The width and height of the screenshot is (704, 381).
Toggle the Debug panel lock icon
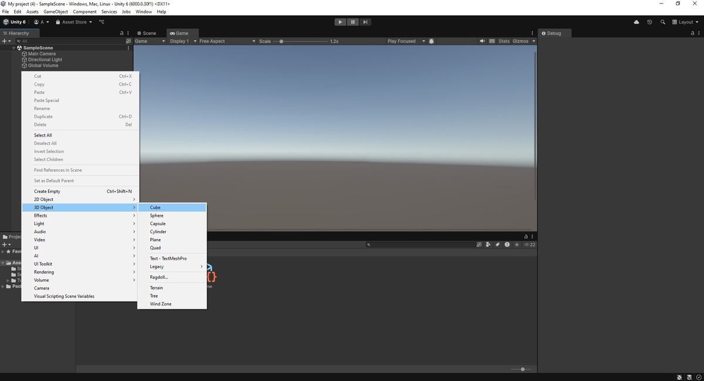[x=692, y=33]
